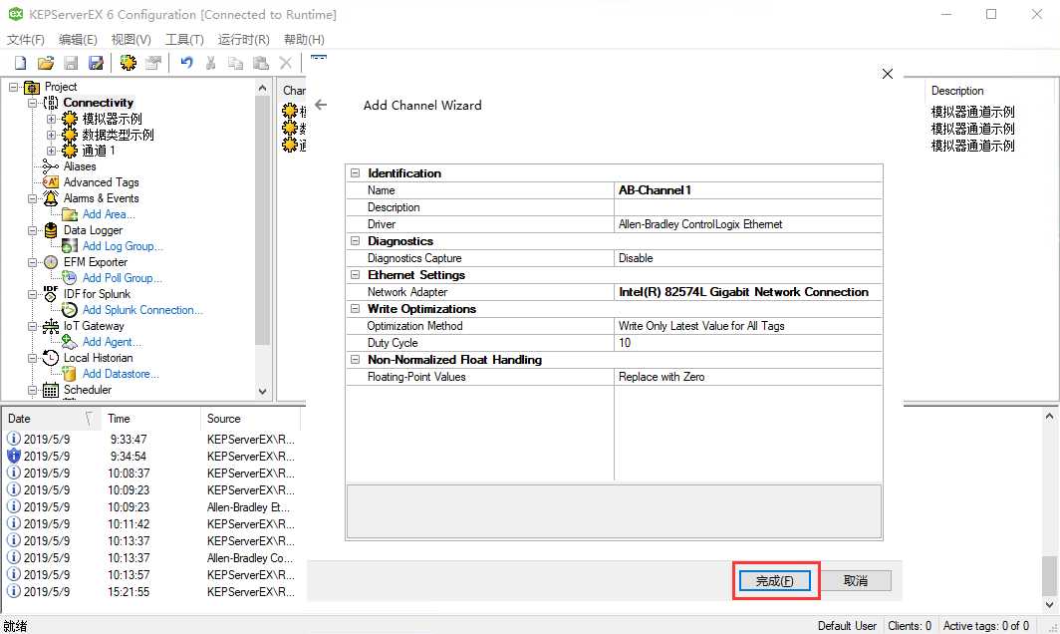The height and width of the screenshot is (634, 1060).
Task: Close the Add Channel Wizard with X
Action: tap(888, 74)
